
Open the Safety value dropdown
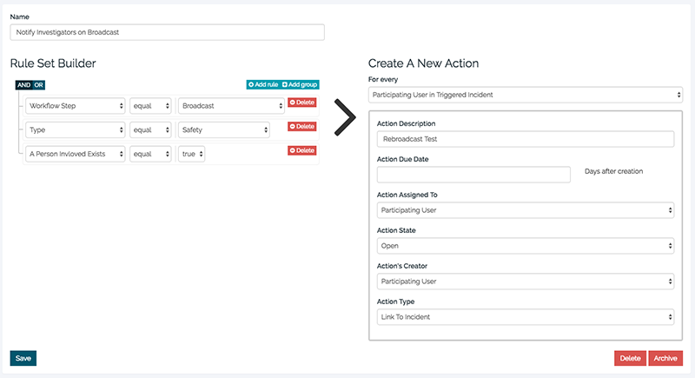pos(223,129)
